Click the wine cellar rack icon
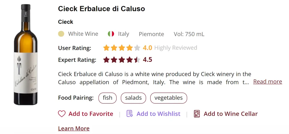Screen dimensions: 289x134 pos(197,114)
